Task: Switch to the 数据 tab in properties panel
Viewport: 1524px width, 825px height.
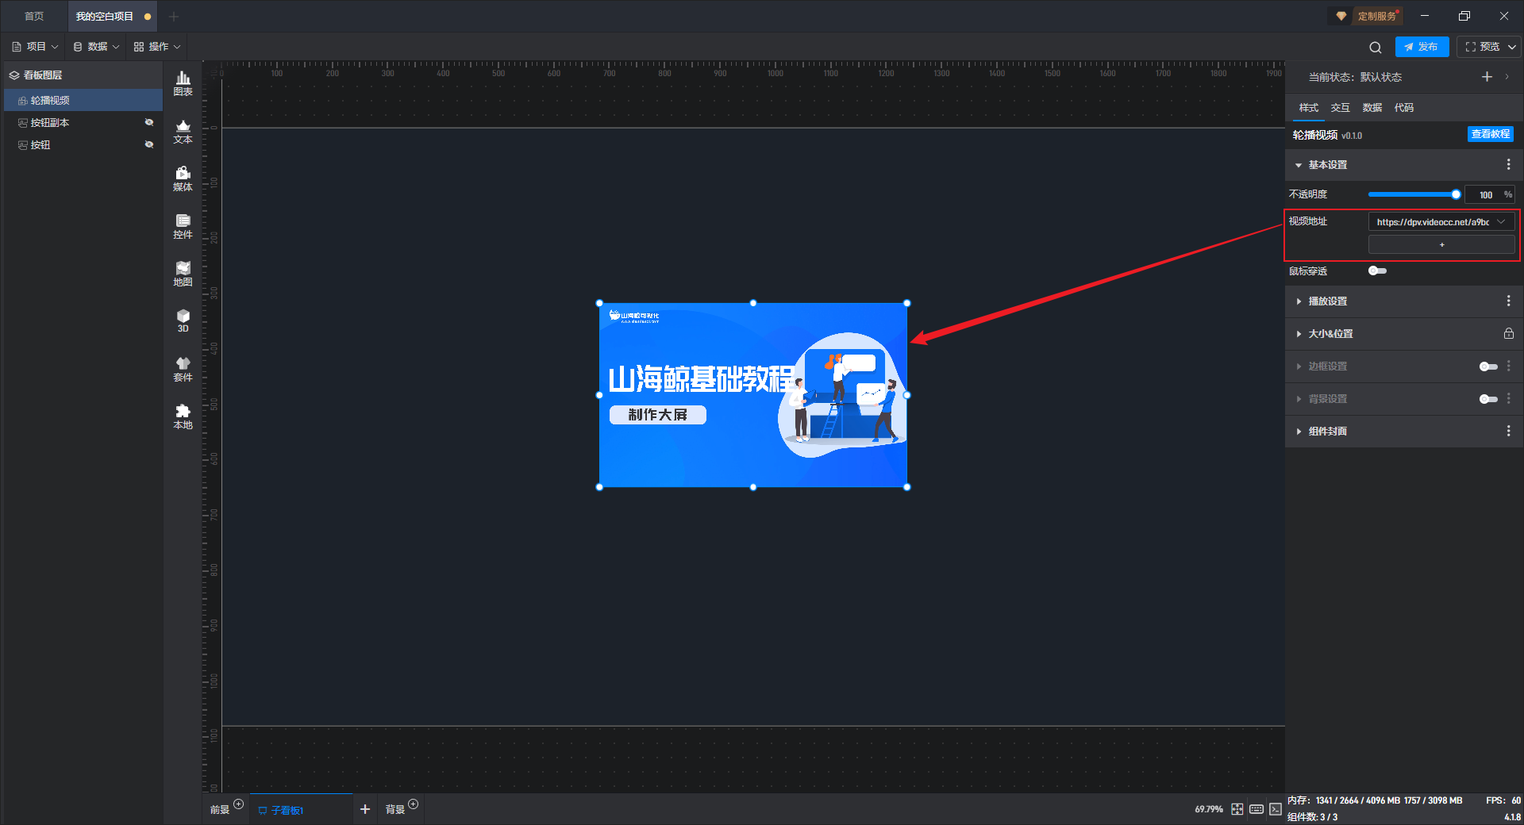Action: point(1372,108)
